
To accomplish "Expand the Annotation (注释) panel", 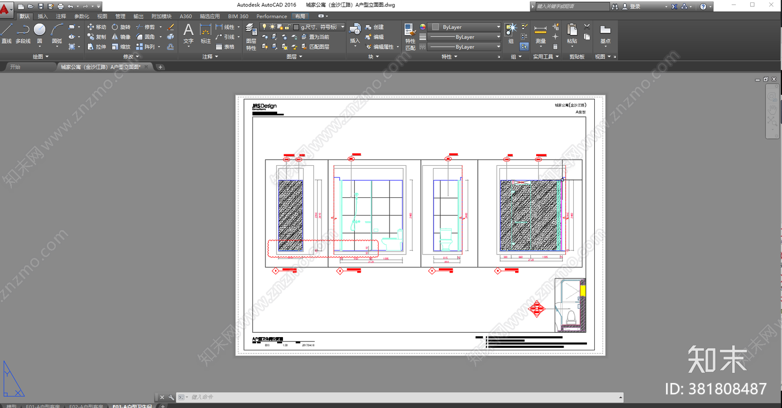I will 210,57.
